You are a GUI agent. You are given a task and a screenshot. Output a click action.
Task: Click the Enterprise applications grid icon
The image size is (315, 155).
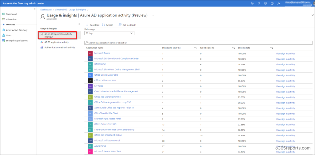pyautogui.click(x=3, y=41)
